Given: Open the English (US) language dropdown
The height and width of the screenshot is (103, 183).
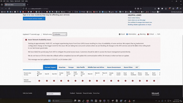Looking at the screenshot, I should tap(53, 94).
